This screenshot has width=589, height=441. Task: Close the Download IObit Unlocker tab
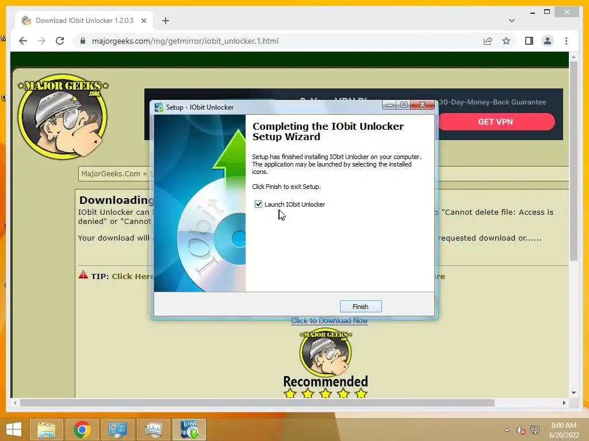(143, 21)
